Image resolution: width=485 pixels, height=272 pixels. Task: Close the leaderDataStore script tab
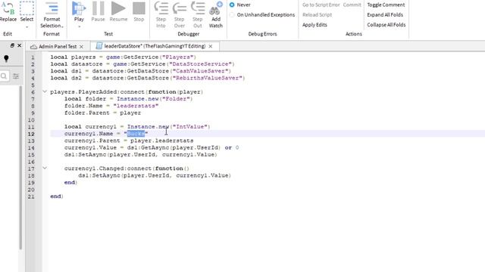tap(211, 46)
